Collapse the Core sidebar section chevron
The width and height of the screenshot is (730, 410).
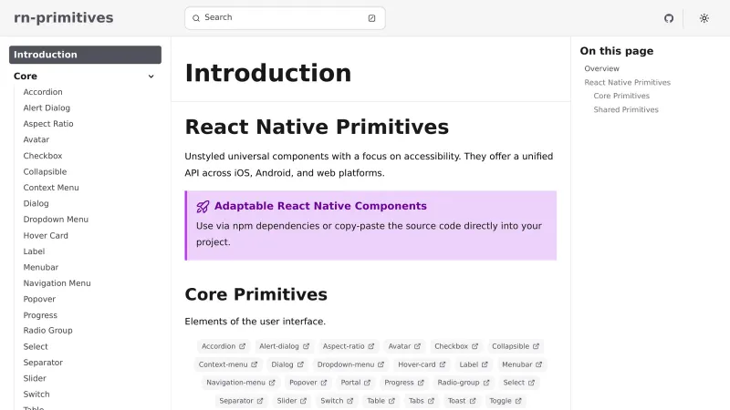pyautogui.click(x=151, y=77)
